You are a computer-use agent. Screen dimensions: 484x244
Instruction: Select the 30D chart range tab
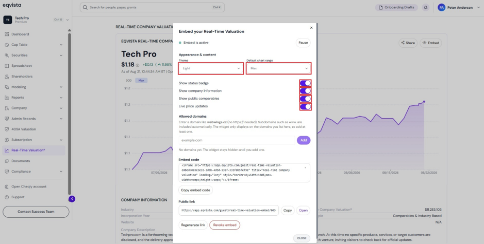(129, 80)
